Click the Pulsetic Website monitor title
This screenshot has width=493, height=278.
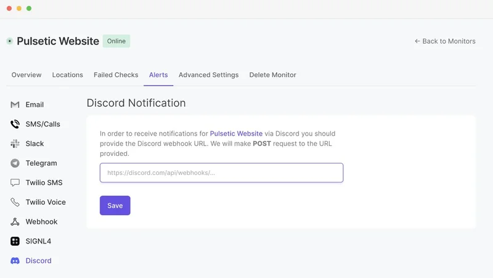(x=58, y=41)
